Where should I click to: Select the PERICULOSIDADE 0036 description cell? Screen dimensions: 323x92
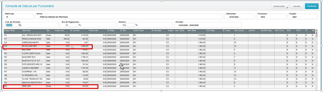(x=34, y=39)
